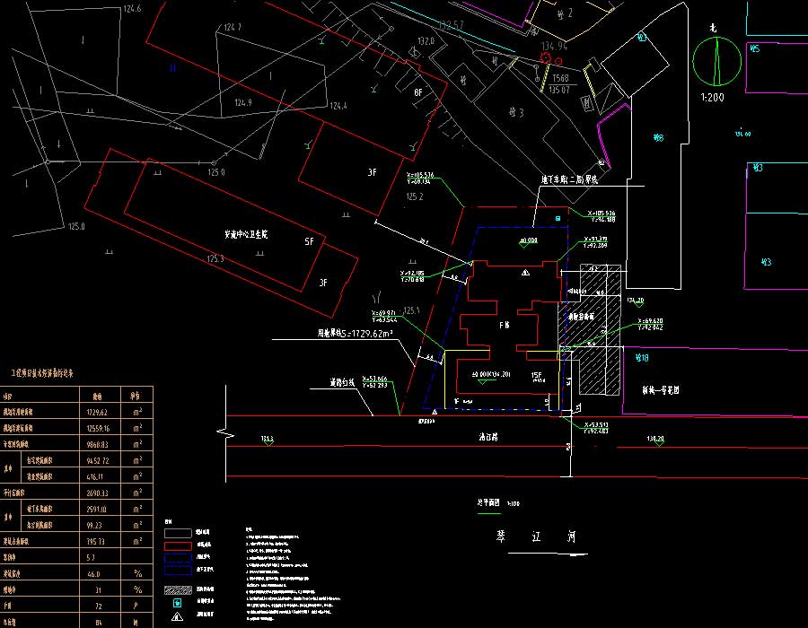Click the '125.3' spot elevation text

(x=215, y=258)
